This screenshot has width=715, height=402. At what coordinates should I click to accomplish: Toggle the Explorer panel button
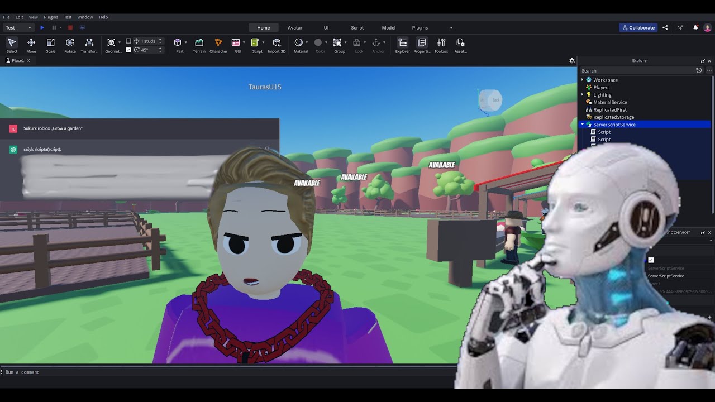(402, 45)
